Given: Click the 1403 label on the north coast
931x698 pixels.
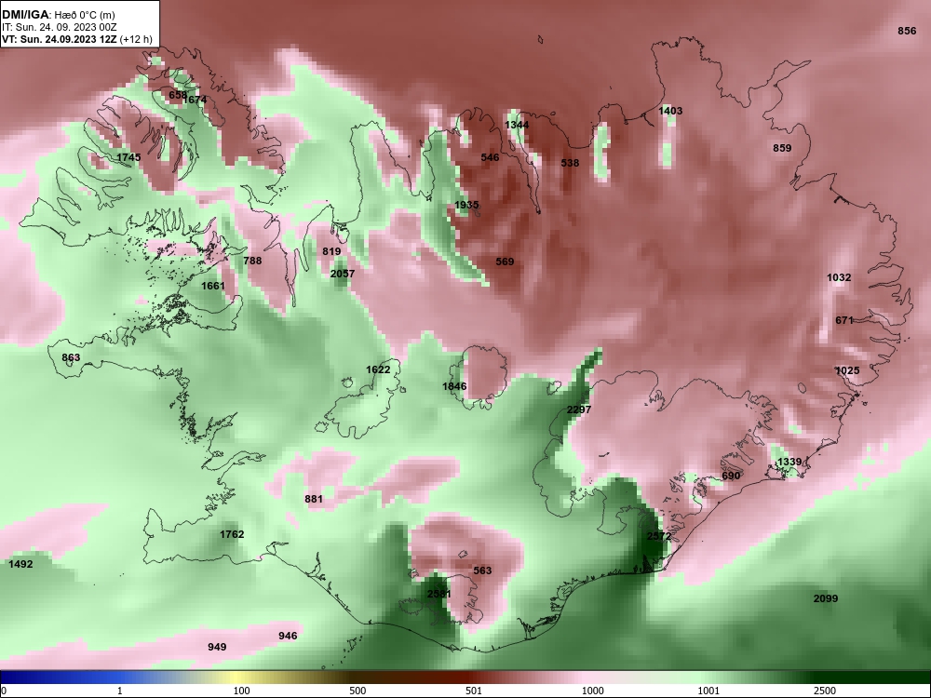Looking at the screenshot, I should coord(670,111).
